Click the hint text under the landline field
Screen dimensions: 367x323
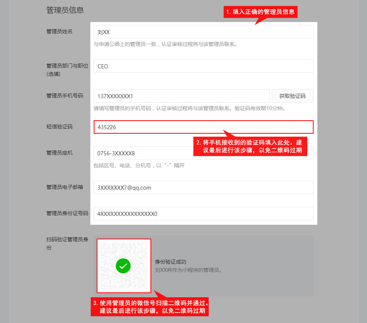139,165
